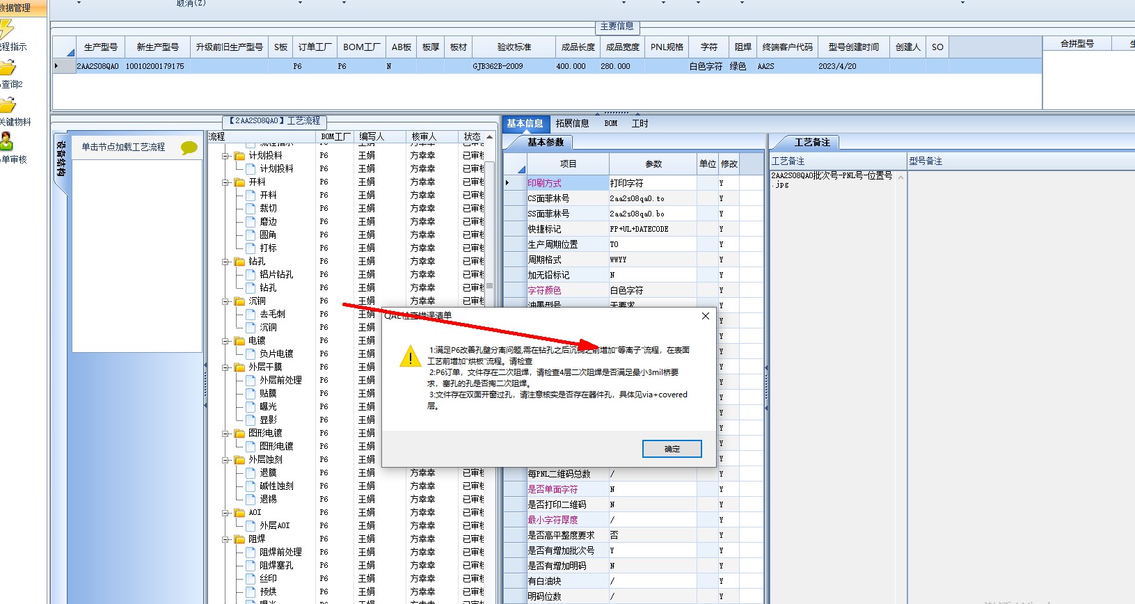Click the 外层干膜 folder icon

[239, 367]
